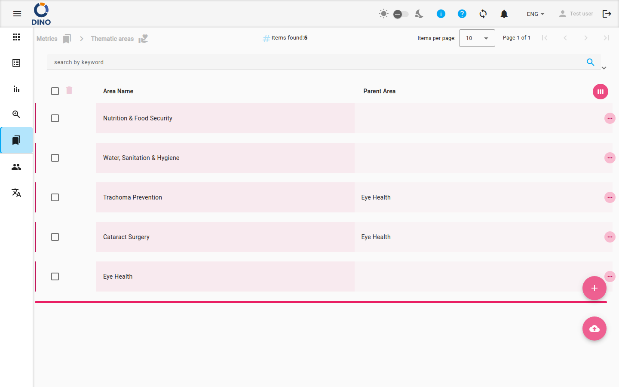Open the column chooser pink button
619x387 pixels.
(x=601, y=91)
